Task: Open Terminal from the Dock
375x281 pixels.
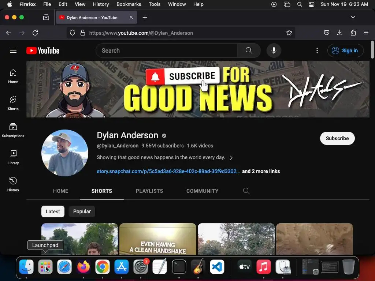Action: pos(179,267)
